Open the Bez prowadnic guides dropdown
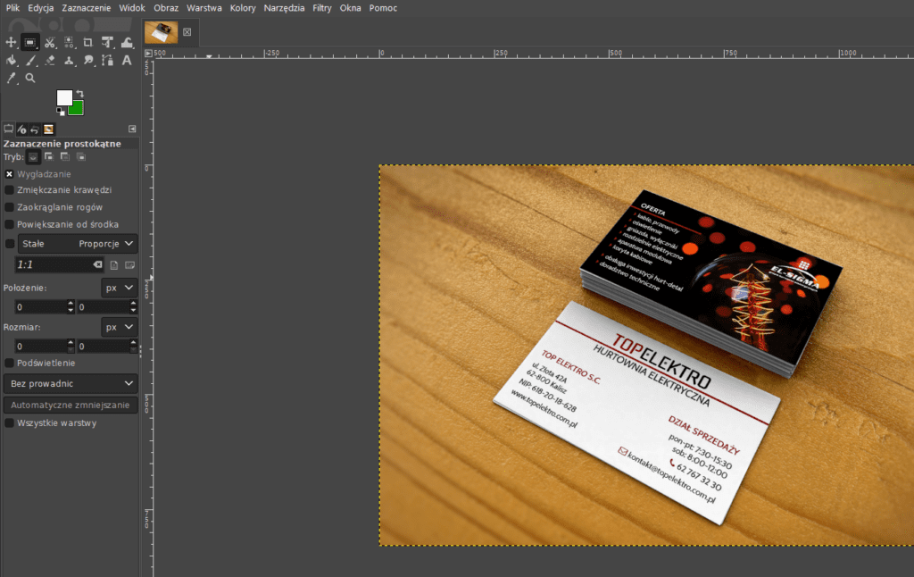The image size is (914, 577). 71,383
